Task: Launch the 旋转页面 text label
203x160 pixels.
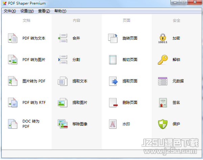Action: [x=130, y=38]
